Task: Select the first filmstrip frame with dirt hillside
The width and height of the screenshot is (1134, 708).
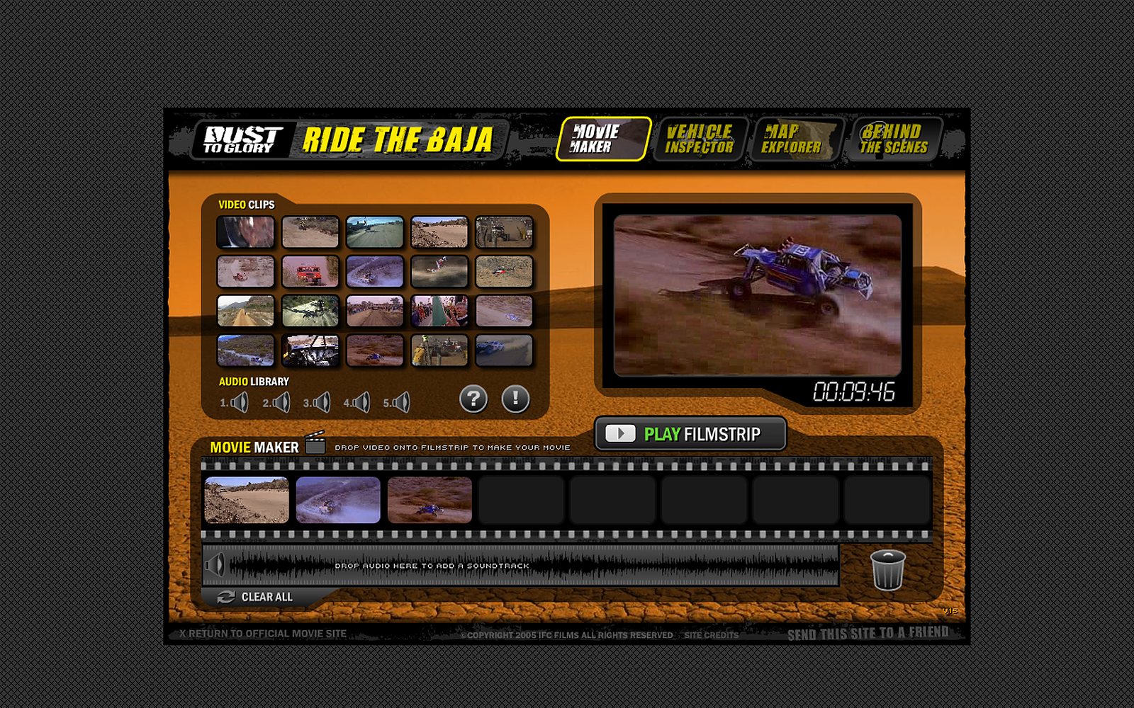Action: click(247, 500)
